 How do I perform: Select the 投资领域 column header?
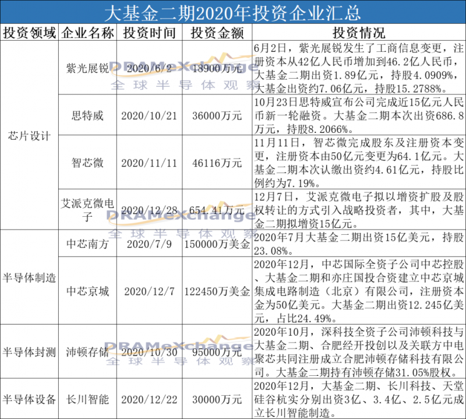click(29, 33)
